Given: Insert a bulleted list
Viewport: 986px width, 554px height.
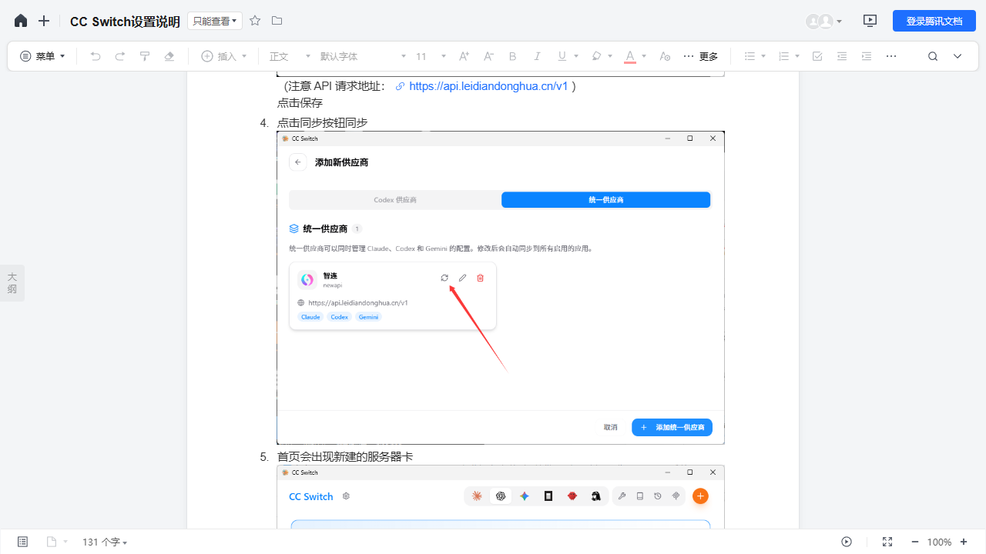Looking at the screenshot, I should coord(750,56).
